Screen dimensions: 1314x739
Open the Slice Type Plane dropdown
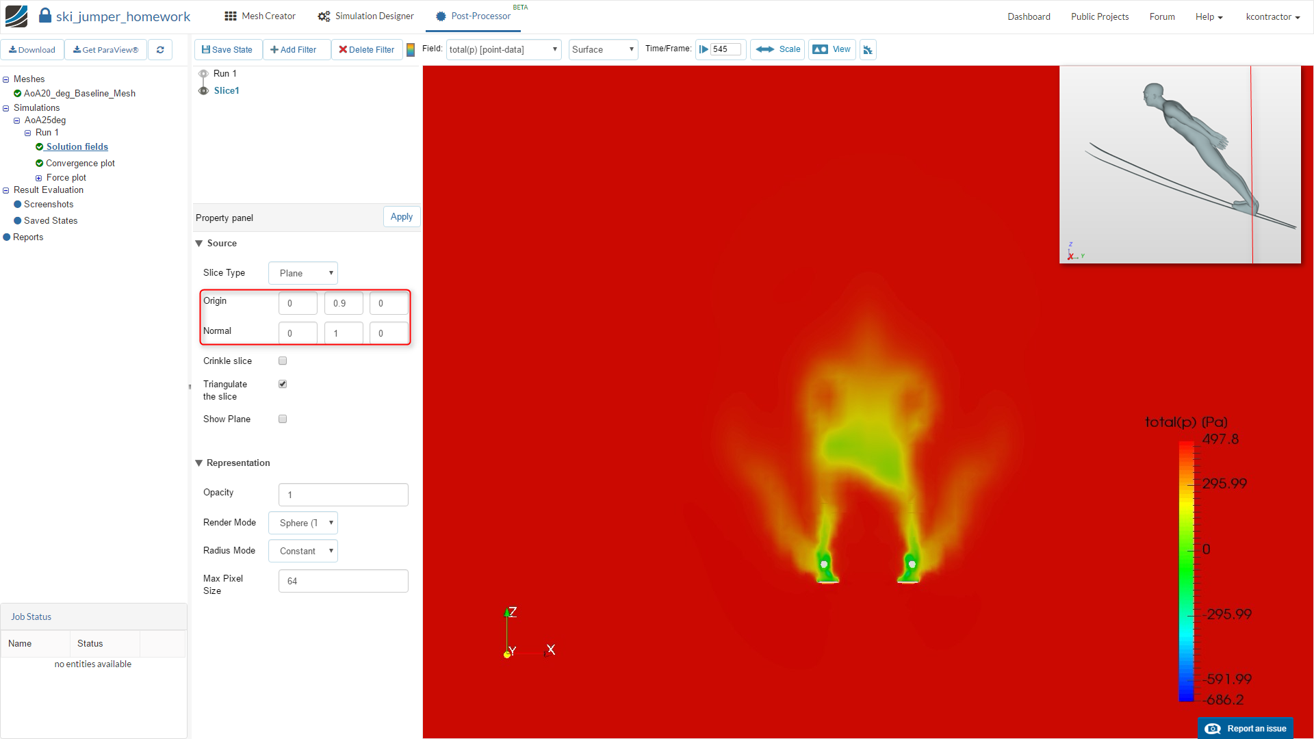(x=303, y=273)
